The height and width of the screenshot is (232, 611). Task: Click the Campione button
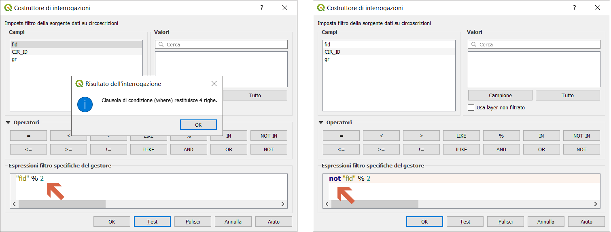tap(500, 96)
